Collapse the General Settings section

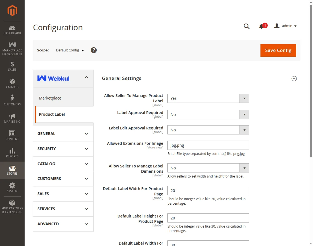click(294, 79)
